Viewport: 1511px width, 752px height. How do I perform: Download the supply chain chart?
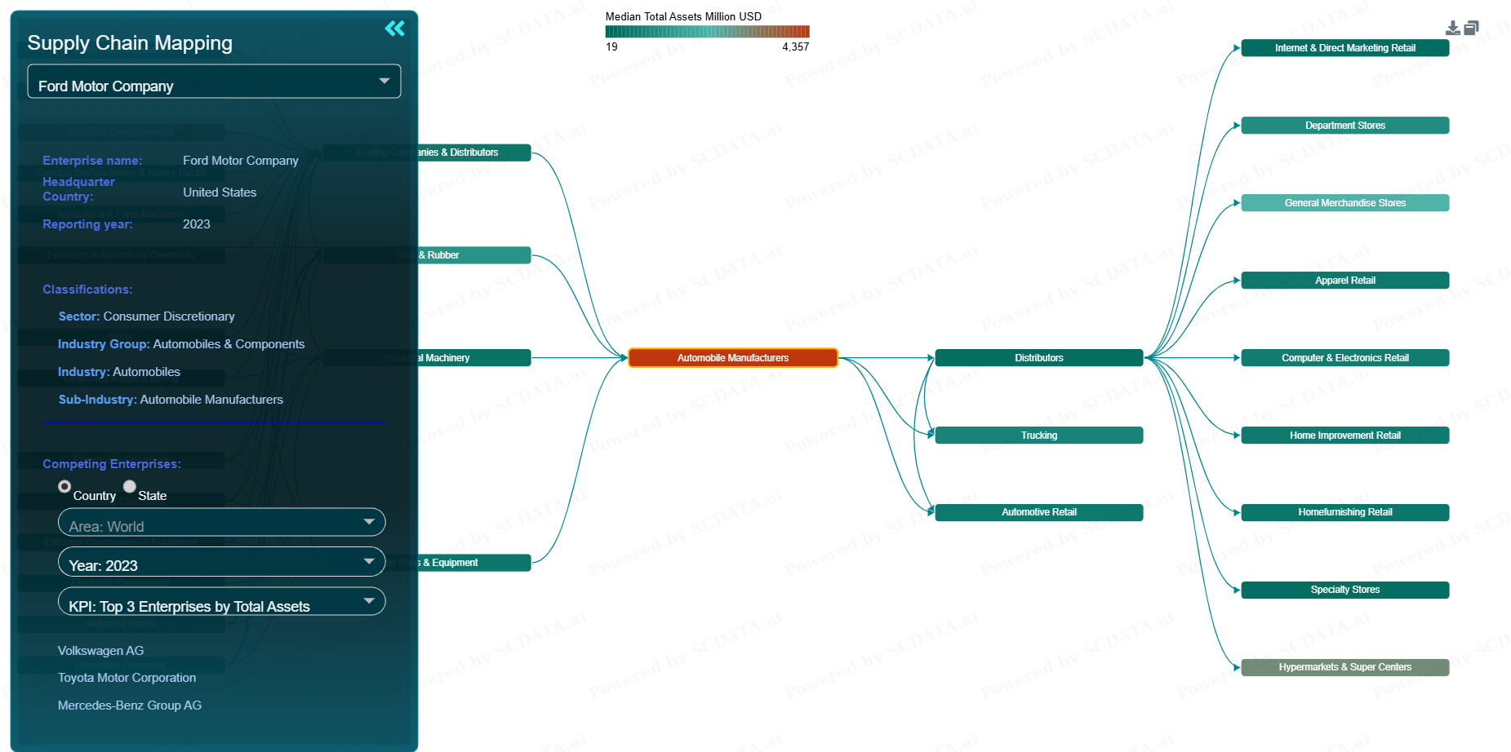click(x=1453, y=29)
